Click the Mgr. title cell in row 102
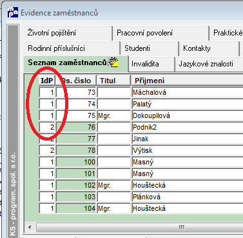This screenshot has width=243, height=238. tap(113, 185)
